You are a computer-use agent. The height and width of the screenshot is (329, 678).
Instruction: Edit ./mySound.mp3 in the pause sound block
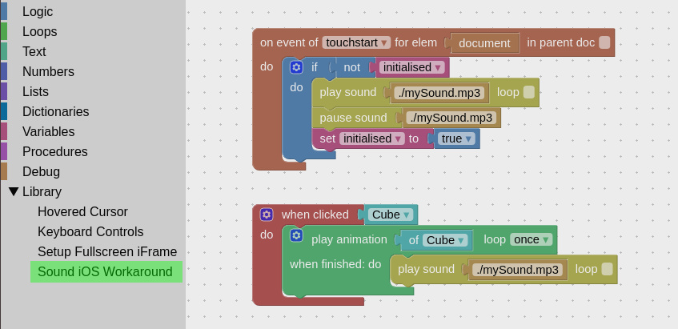point(451,118)
